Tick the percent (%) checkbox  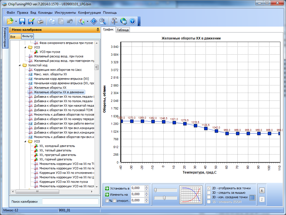point(107,200)
